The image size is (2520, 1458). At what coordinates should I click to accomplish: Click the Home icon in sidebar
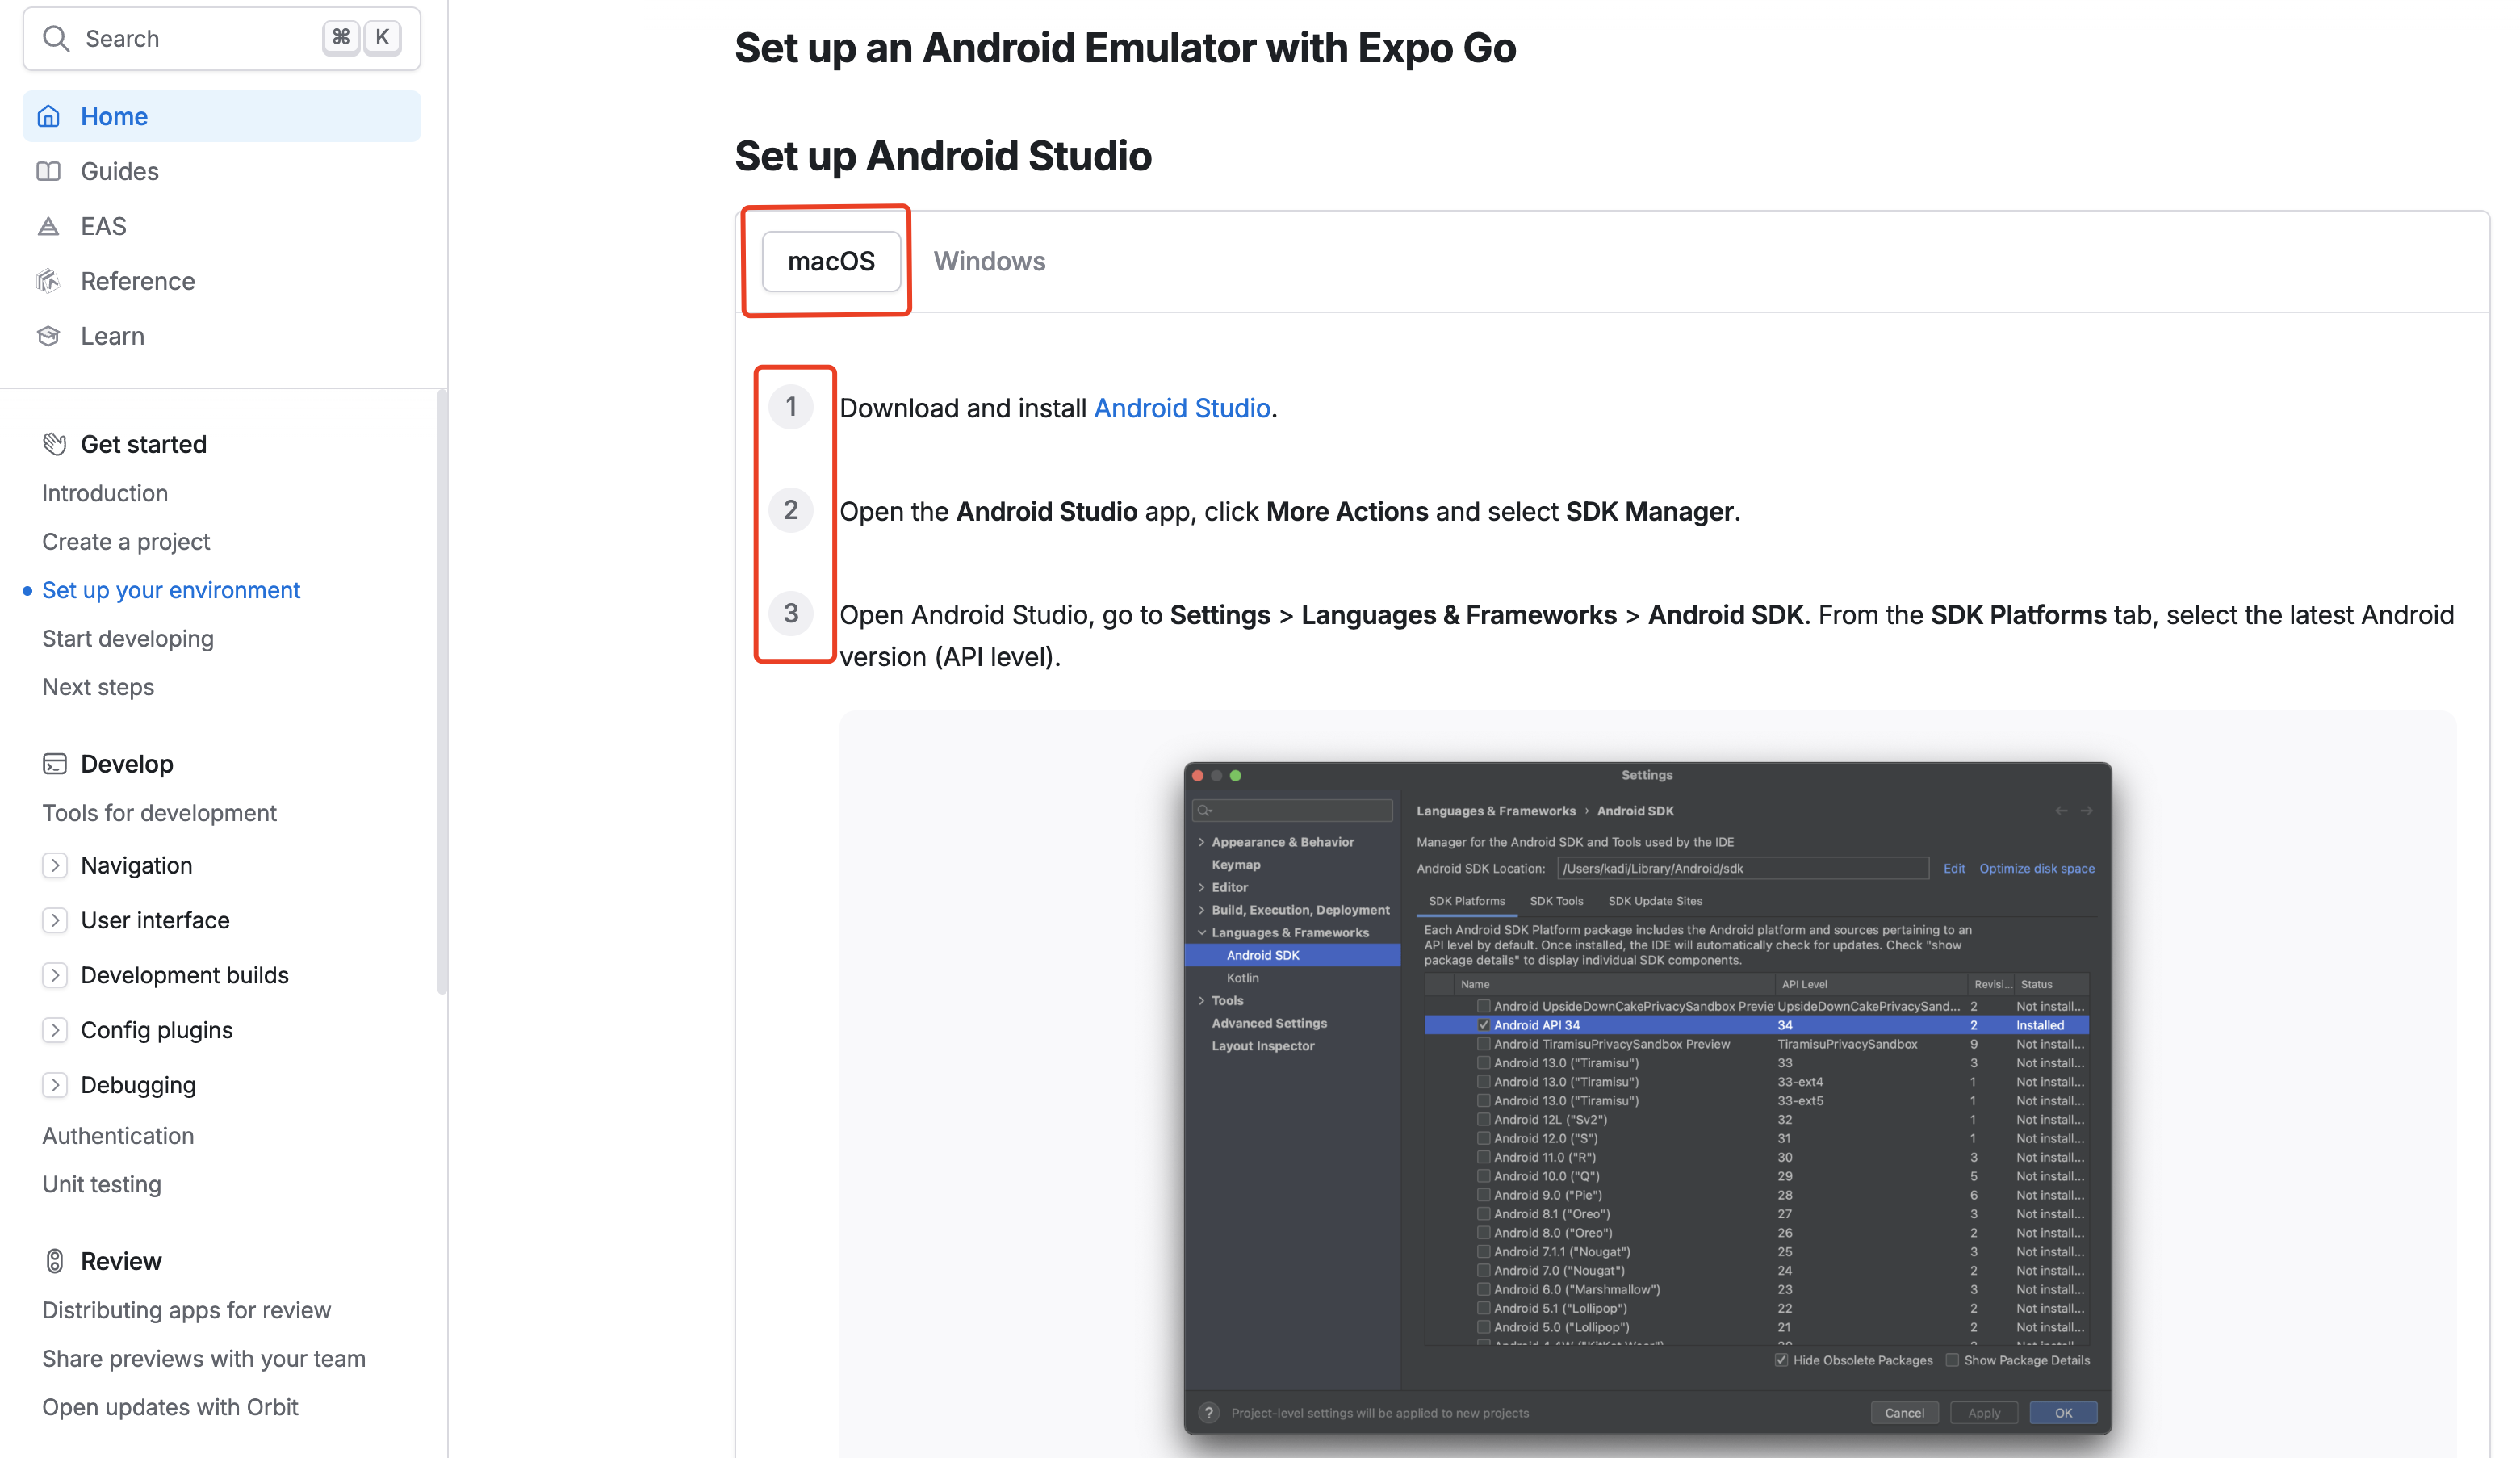[48, 116]
